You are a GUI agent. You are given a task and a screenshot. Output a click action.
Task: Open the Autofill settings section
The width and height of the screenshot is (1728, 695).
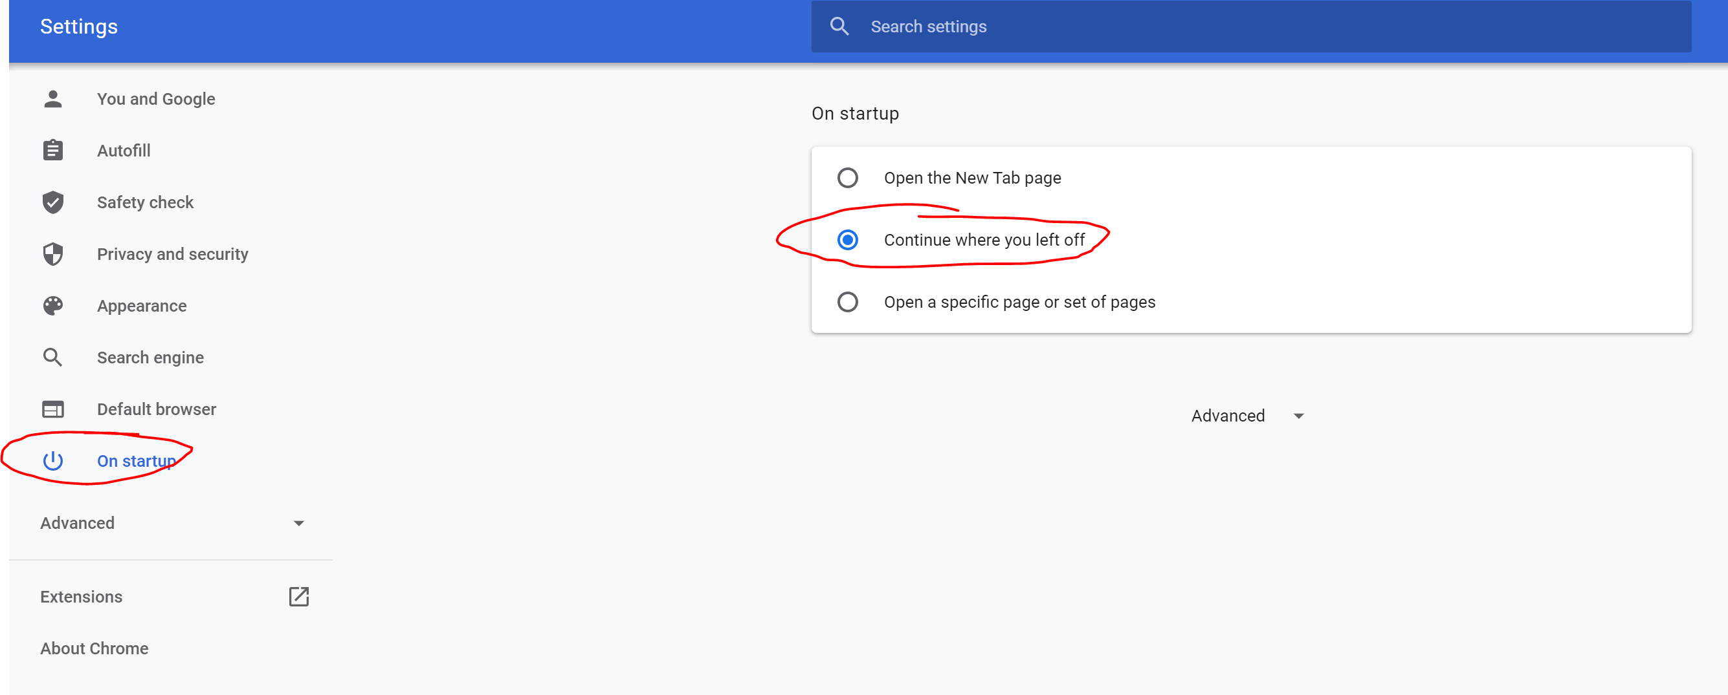pyautogui.click(x=124, y=151)
